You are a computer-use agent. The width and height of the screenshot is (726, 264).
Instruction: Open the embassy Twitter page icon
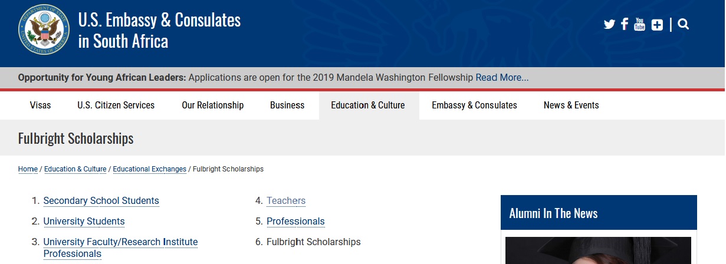609,25
